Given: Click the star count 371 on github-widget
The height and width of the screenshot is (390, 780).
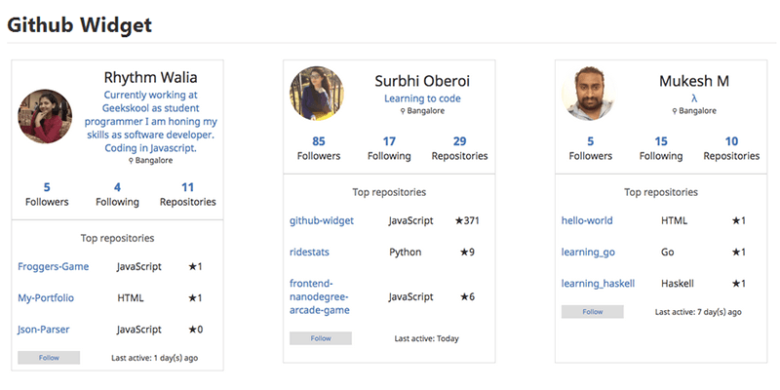Looking at the screenshot, I should coord(467,220).
